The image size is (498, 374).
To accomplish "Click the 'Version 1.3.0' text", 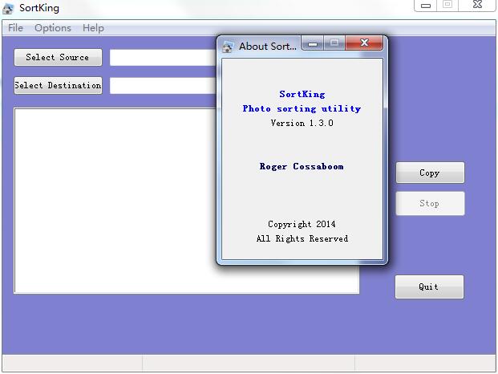I will (x=302, y=123).
